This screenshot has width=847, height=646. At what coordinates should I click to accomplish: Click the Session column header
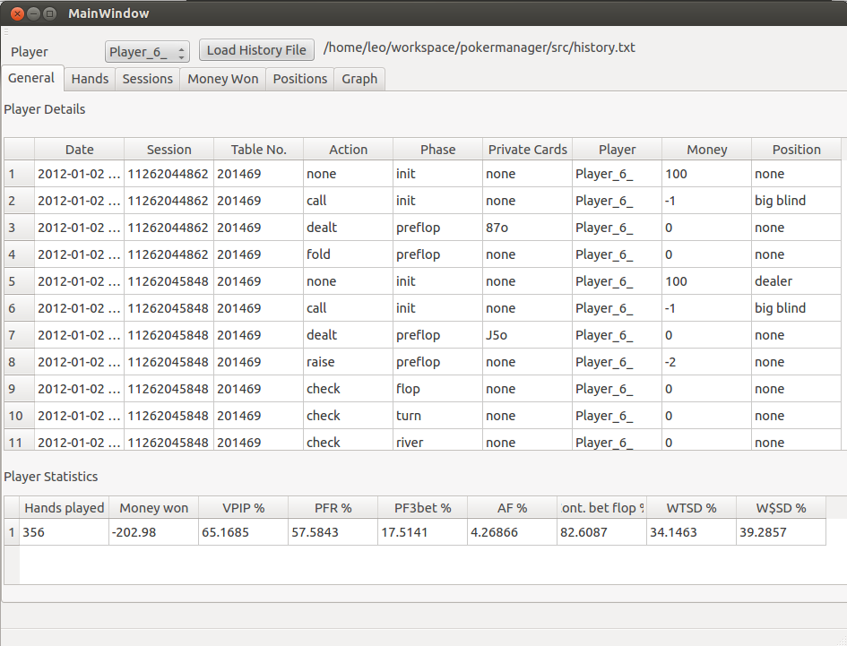tap(169, 149)
